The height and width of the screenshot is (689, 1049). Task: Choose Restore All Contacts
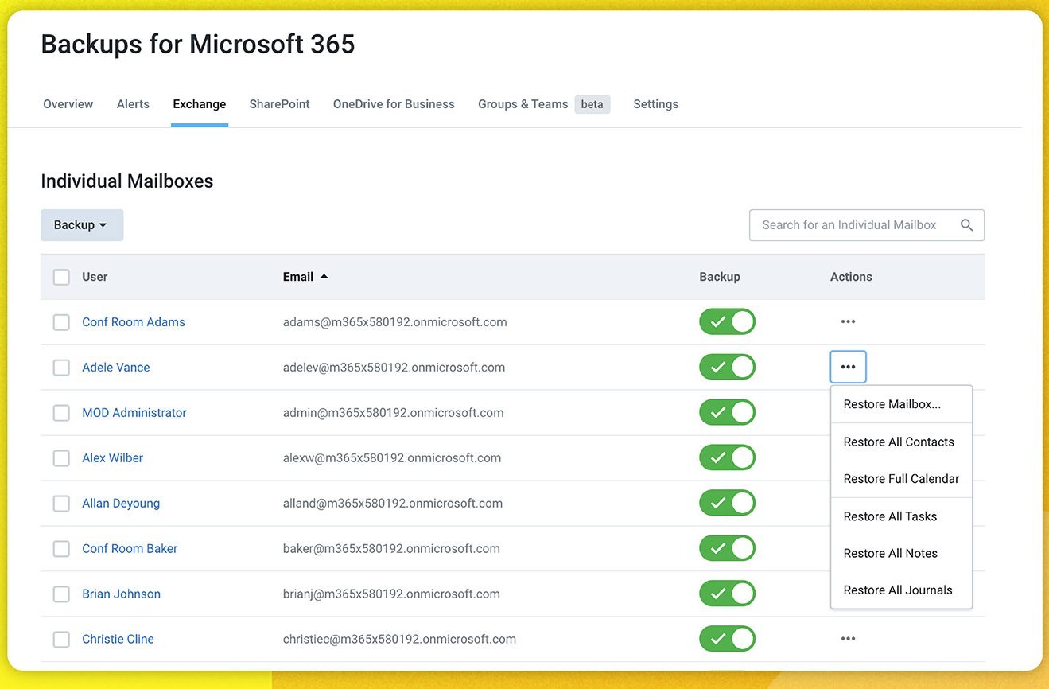pyautogui.click(x=902, y=442)
